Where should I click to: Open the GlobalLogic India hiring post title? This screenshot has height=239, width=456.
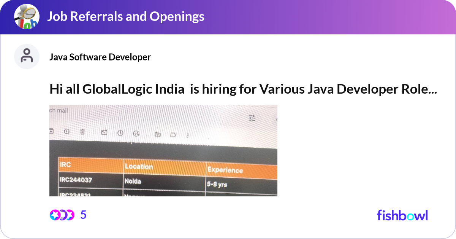pyautogui.click(x=243, y=89)
